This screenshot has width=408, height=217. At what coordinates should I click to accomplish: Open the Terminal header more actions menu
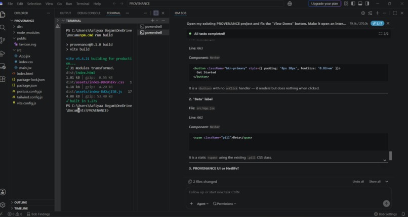click(163, 21)
